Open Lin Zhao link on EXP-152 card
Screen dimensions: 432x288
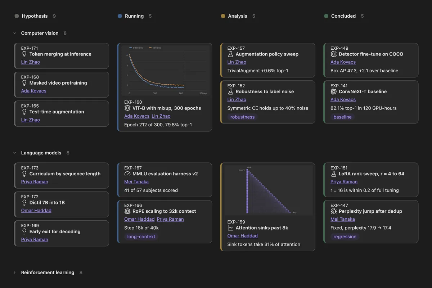pos(237,99)
